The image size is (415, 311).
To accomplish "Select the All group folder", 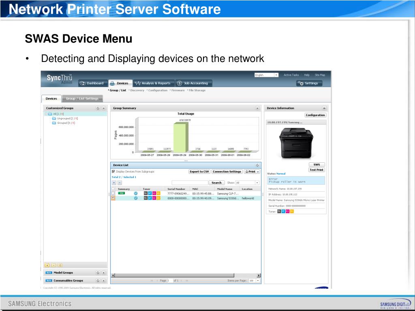I will click(x=56, y=114).
